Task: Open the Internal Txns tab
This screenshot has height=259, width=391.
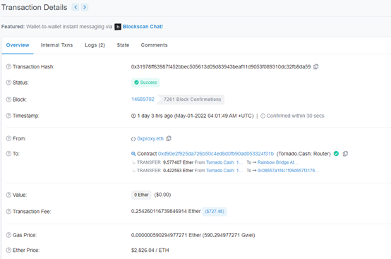Action: point(56,45)
